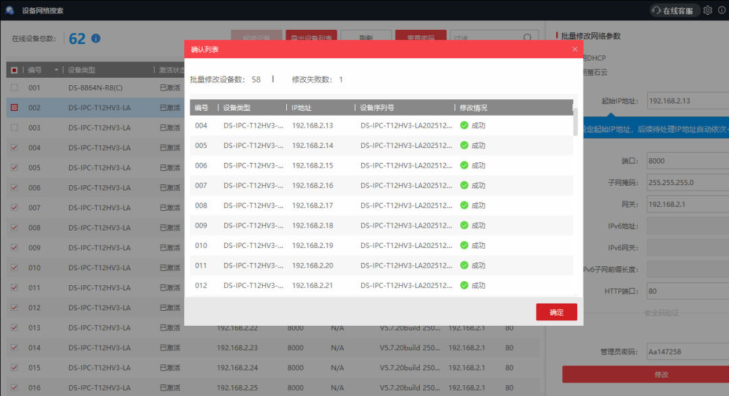The height and width of the screenshot is (396, 729).
Task: Click the info icon next to device count 62
Action: [x=96, y=39]
